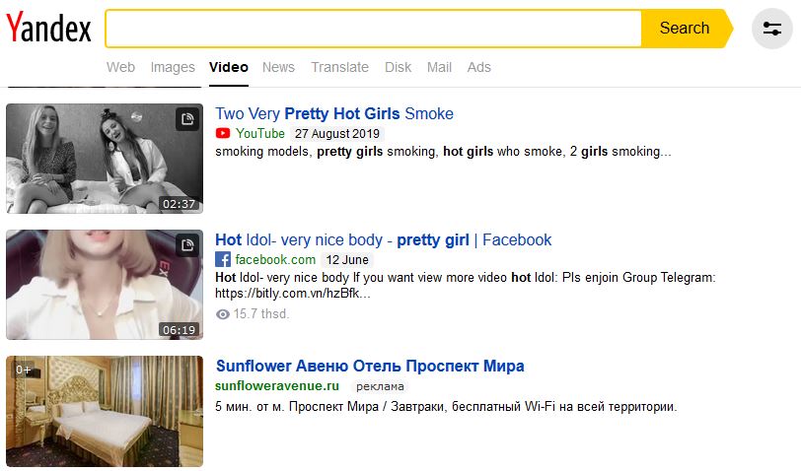This screenshot has height=471, width=801.
Task: Click the views eye icon
Action: [222, 314]
